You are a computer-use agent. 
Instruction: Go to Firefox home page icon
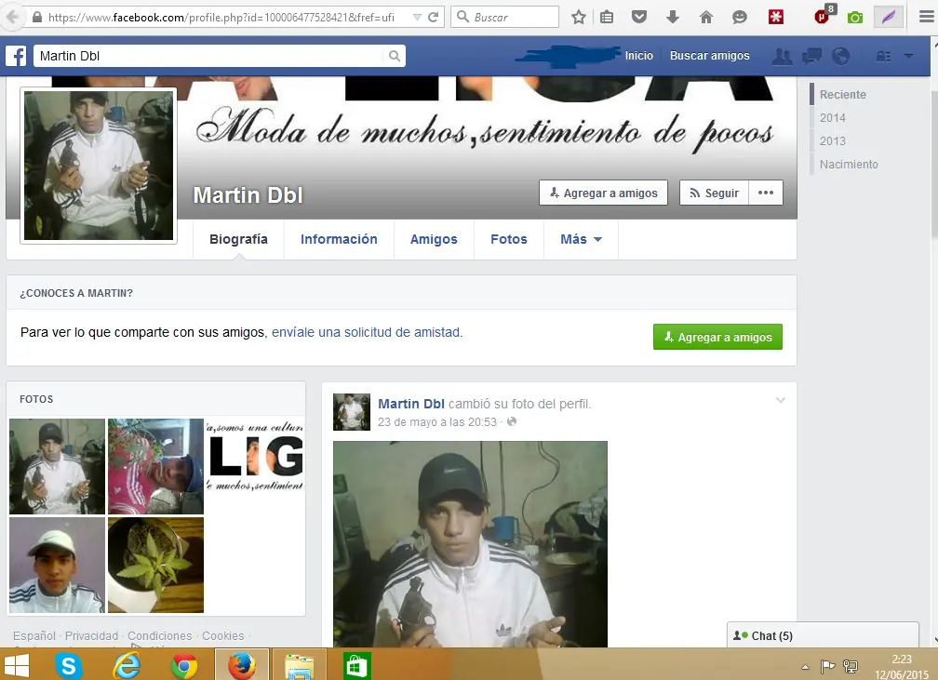(705, 16)
